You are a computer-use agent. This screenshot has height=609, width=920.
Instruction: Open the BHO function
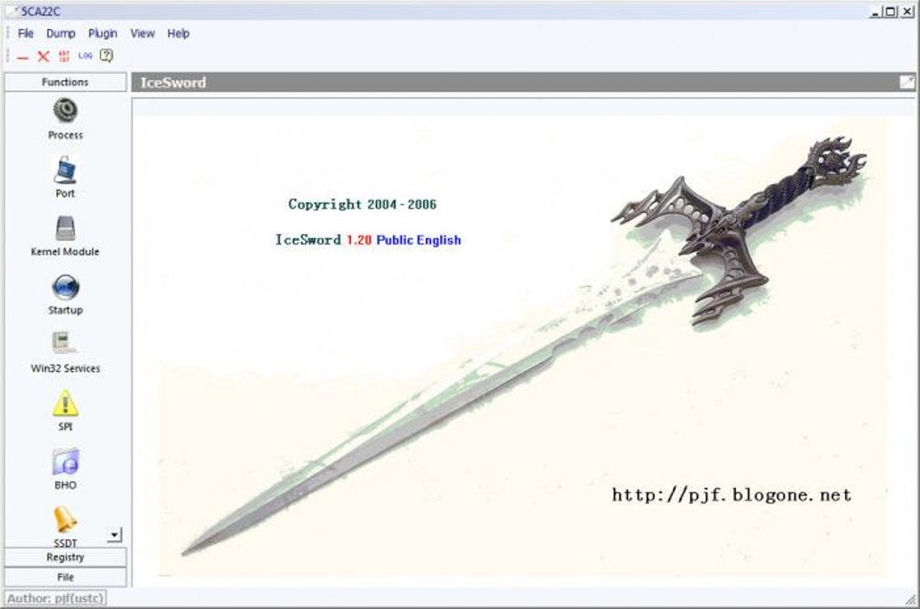[65, 469]
